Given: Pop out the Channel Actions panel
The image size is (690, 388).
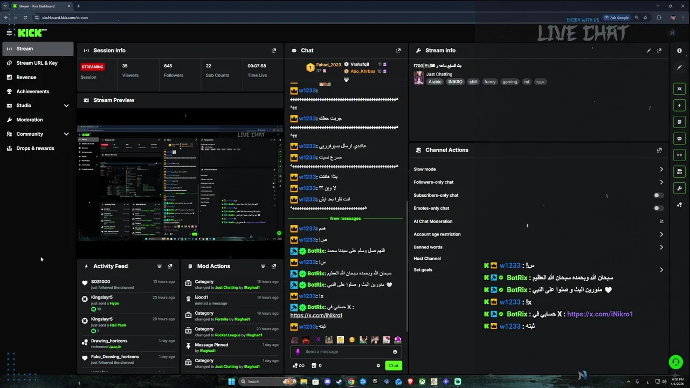Looking at the screenshot, I should [x=659, y=150].
